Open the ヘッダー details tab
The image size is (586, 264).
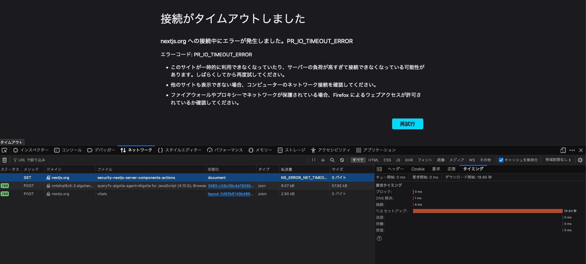tap(396, 169)
